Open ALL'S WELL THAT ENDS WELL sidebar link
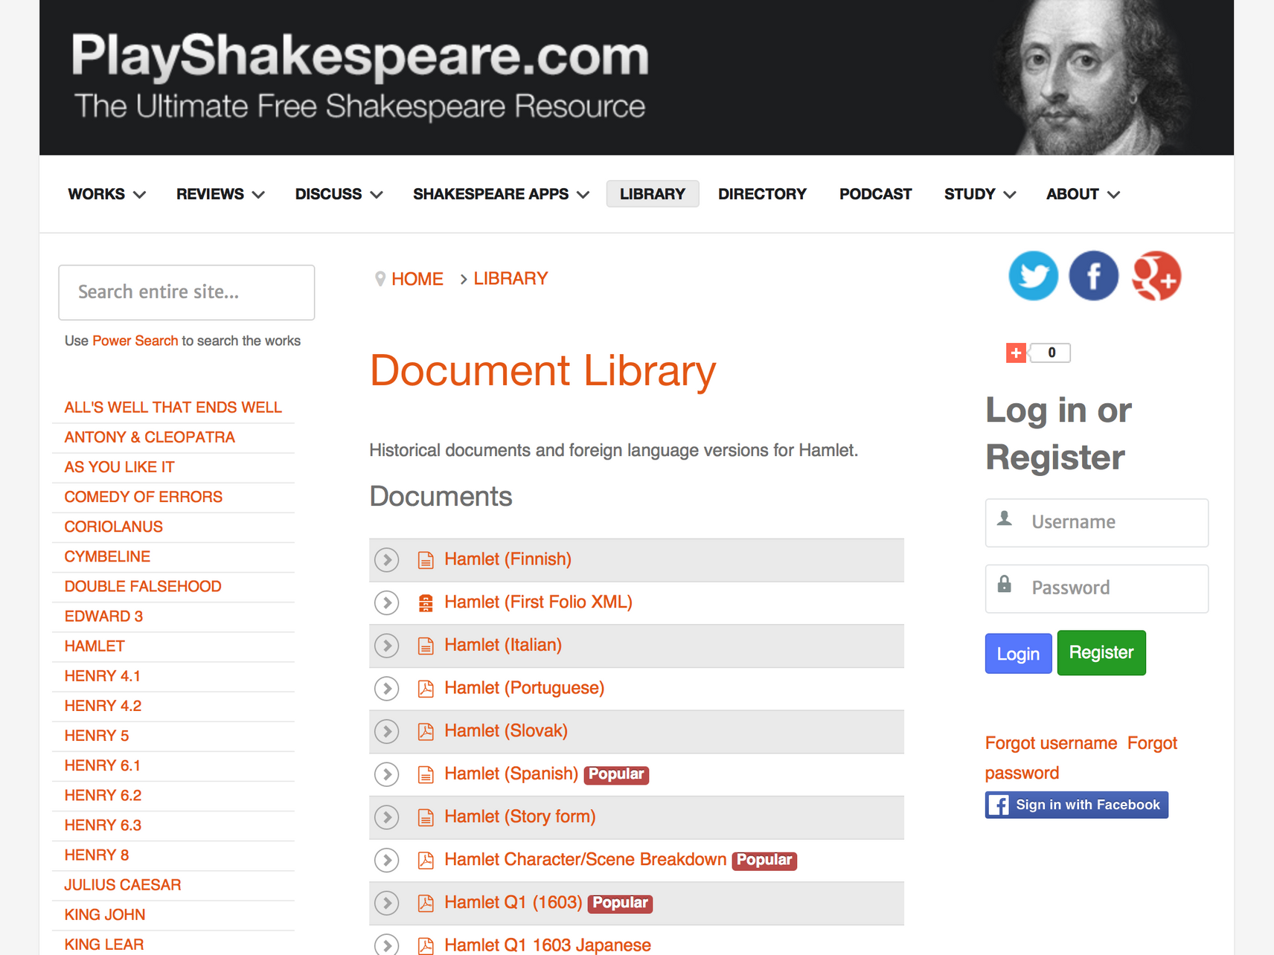The height and width of the screenshot is (955, 1274). (173, 408)
